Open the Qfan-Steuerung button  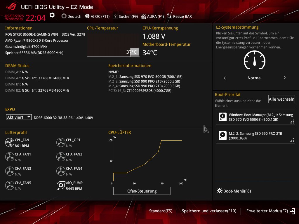142,191
